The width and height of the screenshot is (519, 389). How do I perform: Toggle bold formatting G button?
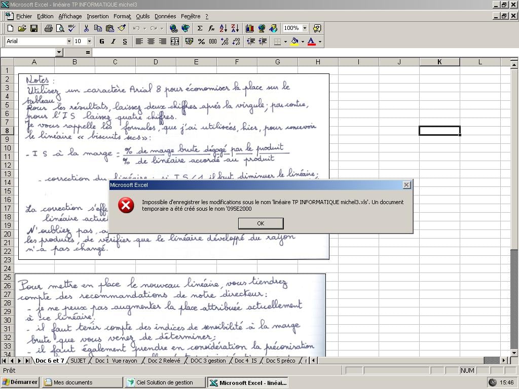coord(101,42)
